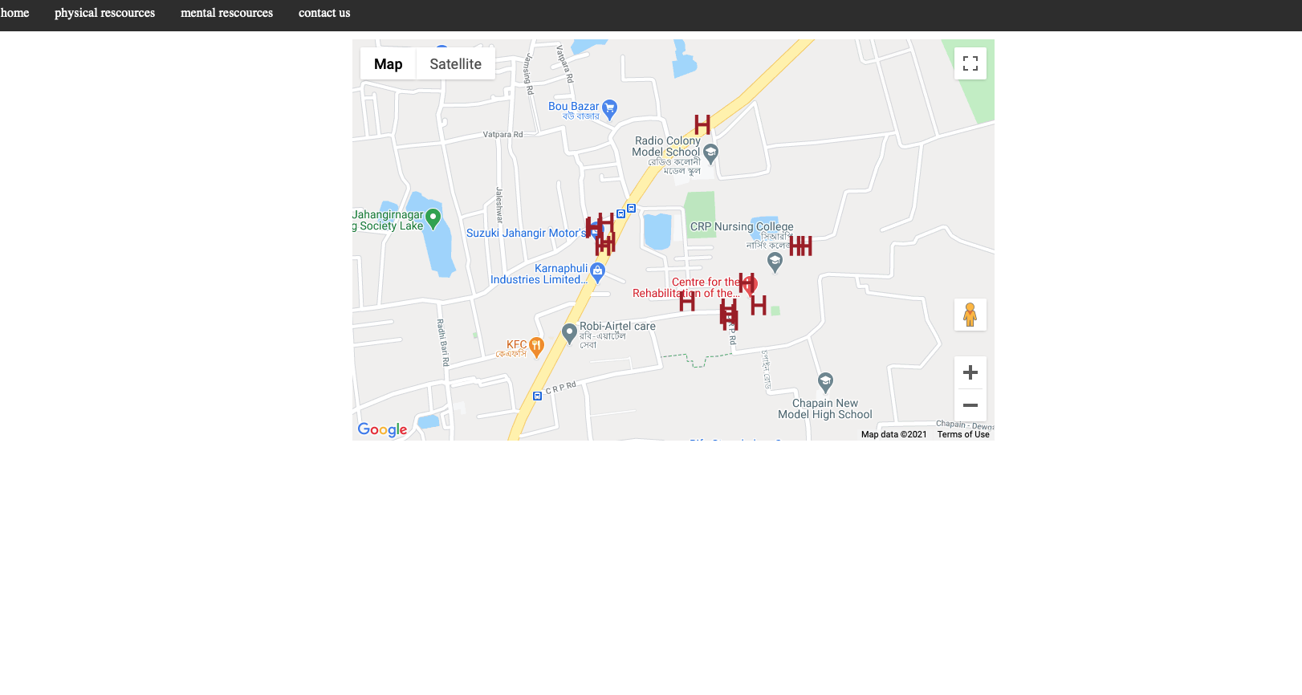Image resolution: width=1302 pixels, height=695 pixels.
Task: Switch to the Map view tab
Action: click(388, 64)
